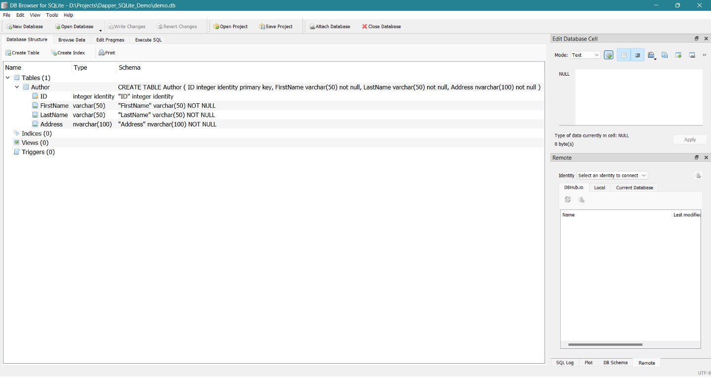Toggle the document auto-format button
Image resolution: width=711 pixels, height=378 pixels.
point(624,55)
